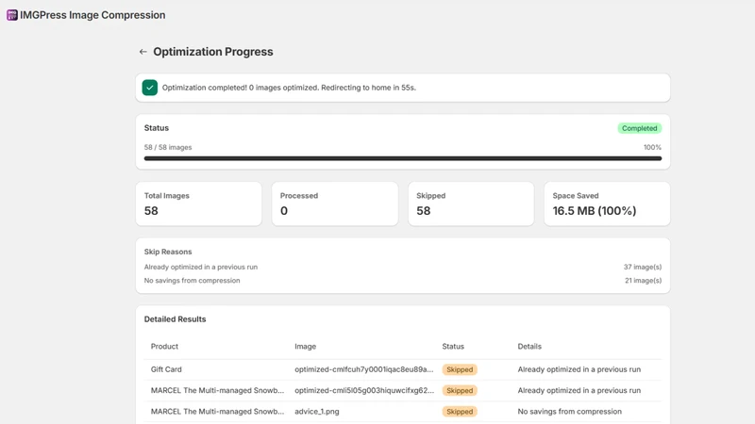The height and width of the screenshot is (424, 755).
Task: Click the 100% progress value
Action: point(652,147)
